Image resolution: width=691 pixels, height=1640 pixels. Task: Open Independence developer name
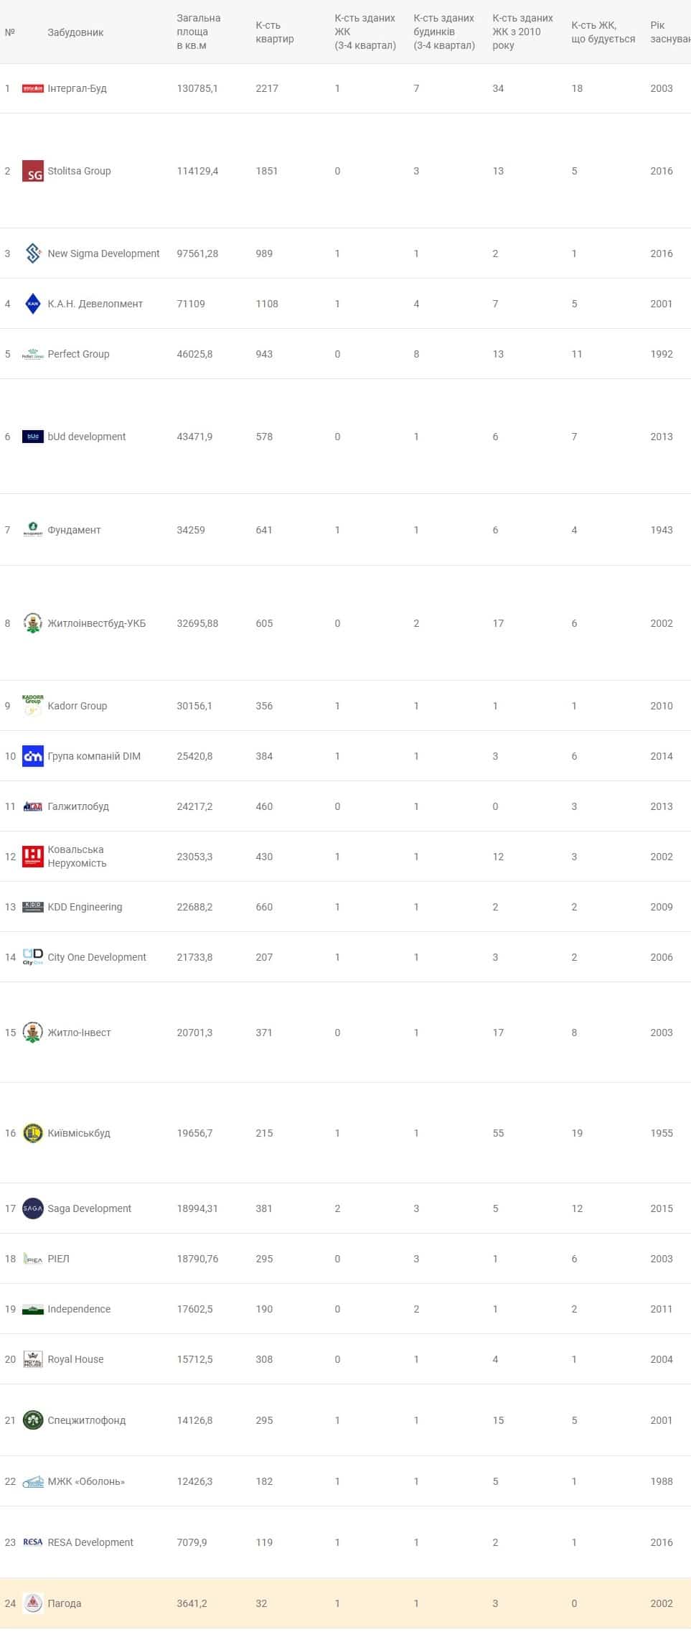79,1309
